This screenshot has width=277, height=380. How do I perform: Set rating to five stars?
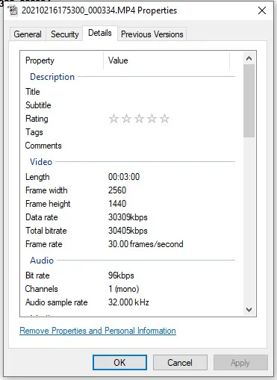point(164,119)
